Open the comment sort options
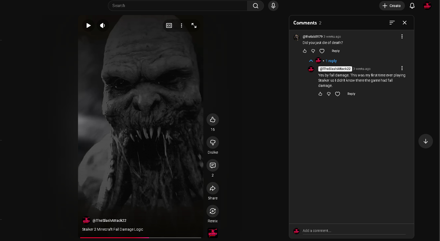Viewport: 440px width, 241px height. pyautogui.click(x=392, y=23)
